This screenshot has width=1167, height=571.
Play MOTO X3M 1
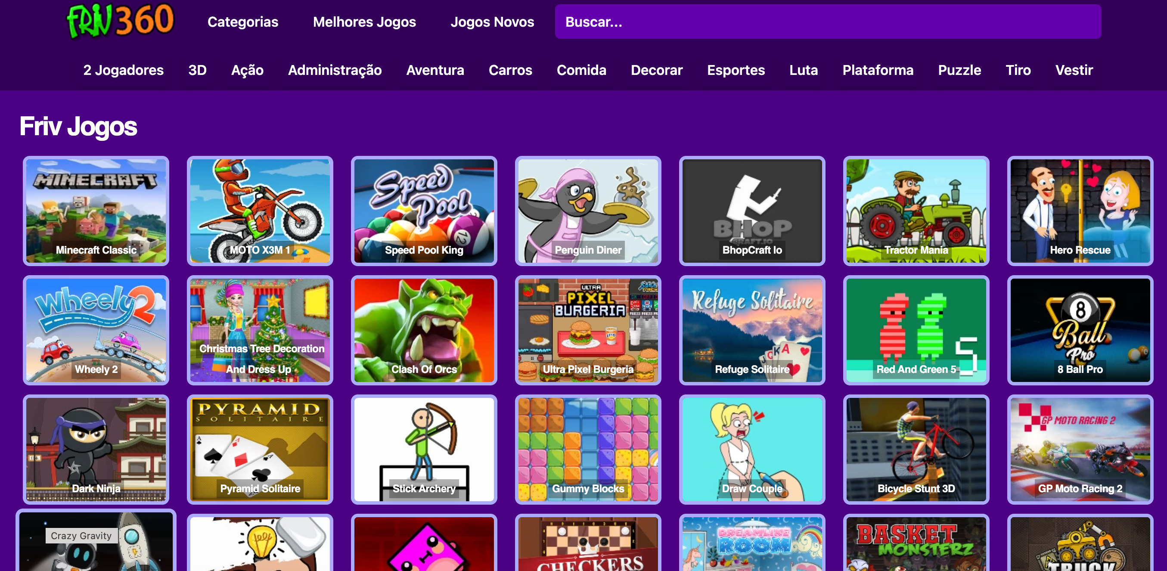[260, 211]
